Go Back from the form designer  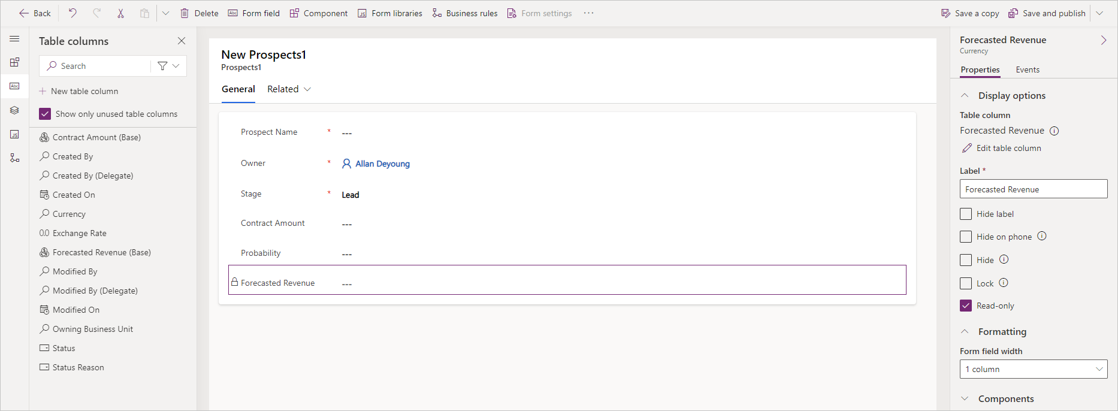[35, 13]
